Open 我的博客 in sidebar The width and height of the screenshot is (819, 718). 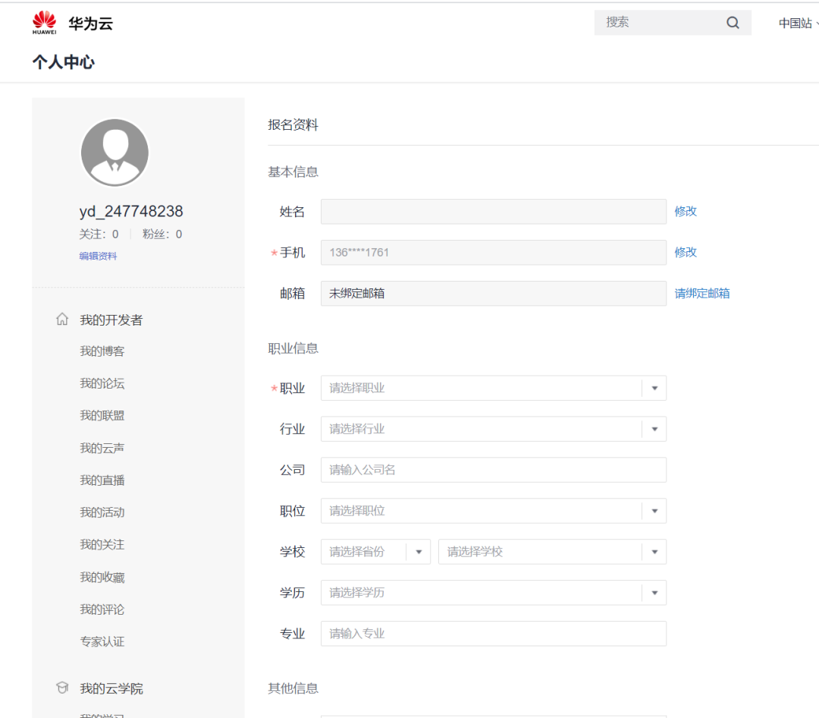click(102, 351)
